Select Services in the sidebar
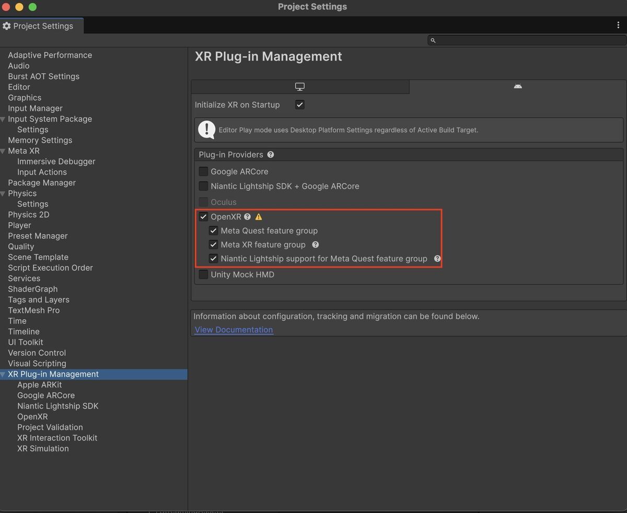Screen dimensions: 627x513 [24, 278]
